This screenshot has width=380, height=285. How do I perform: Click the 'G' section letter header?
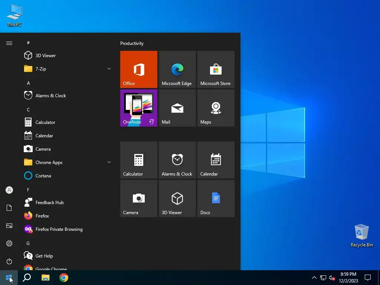point(28,243)
